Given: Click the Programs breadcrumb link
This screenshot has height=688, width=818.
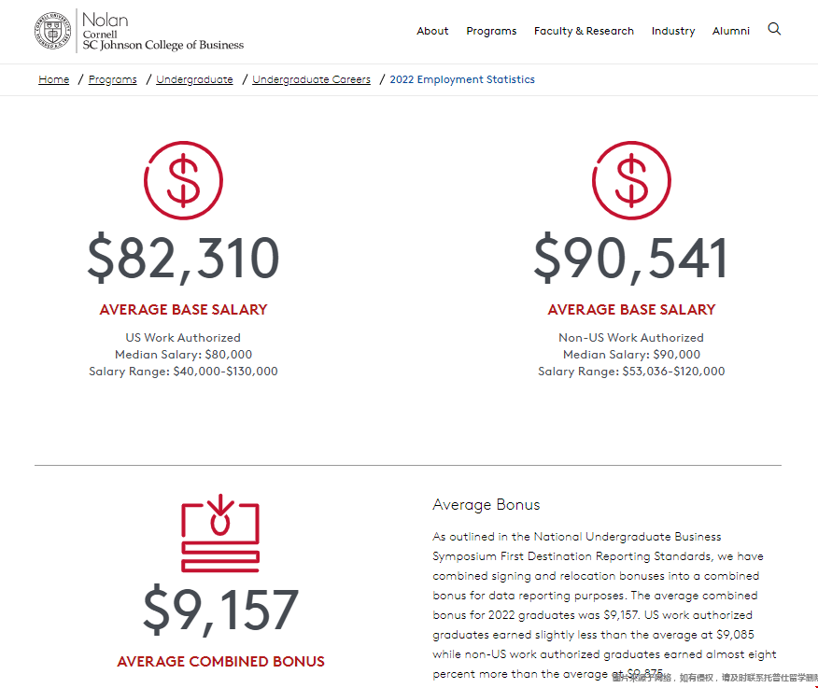Looking at the screenshot, I should 112,79.
